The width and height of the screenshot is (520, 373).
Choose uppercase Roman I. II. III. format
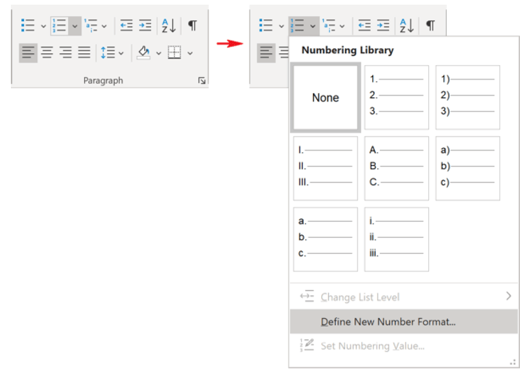click(x=325, y=168)
